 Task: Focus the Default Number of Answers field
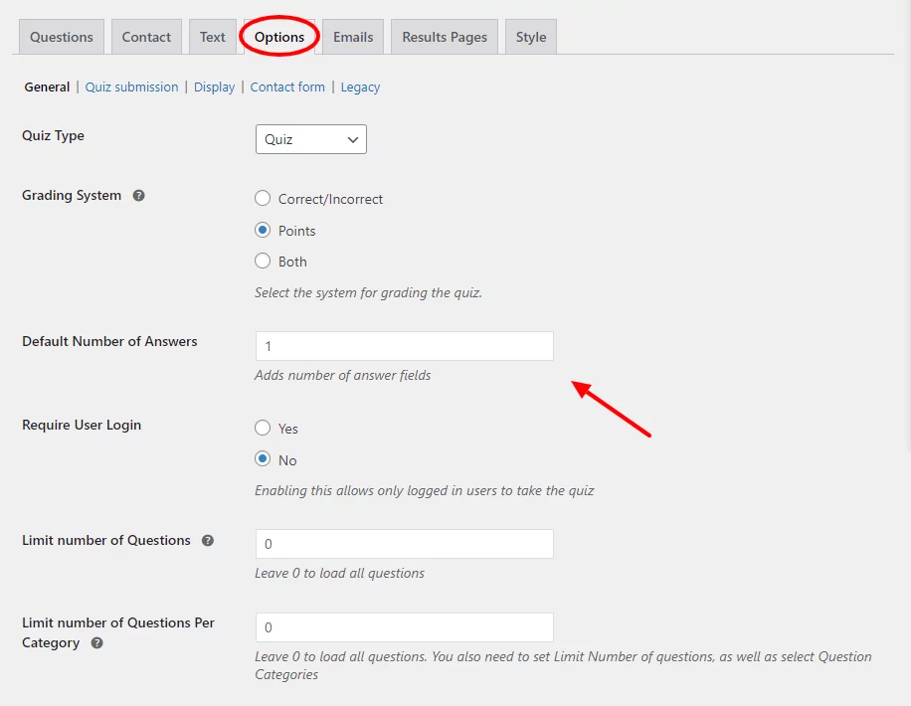(x=405, y=346)
